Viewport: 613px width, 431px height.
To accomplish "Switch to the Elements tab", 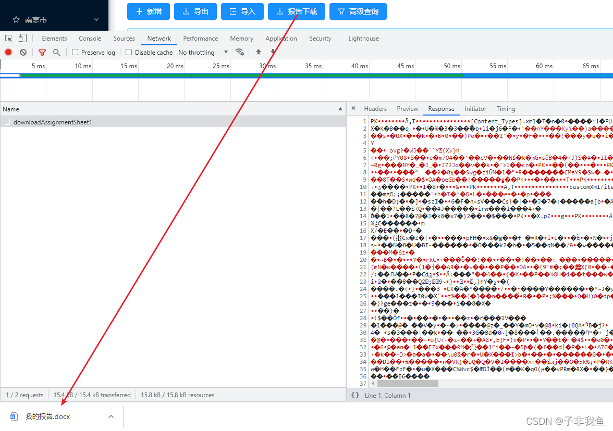I will coord(54,39).
